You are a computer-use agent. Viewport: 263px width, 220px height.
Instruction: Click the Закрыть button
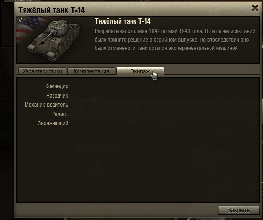[x=238, y=210]
